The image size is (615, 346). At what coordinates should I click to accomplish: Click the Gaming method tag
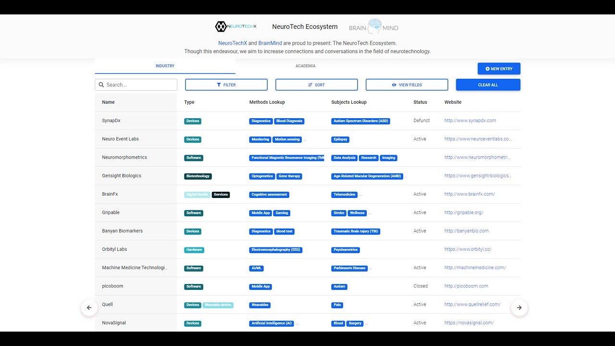click(282, 213)
